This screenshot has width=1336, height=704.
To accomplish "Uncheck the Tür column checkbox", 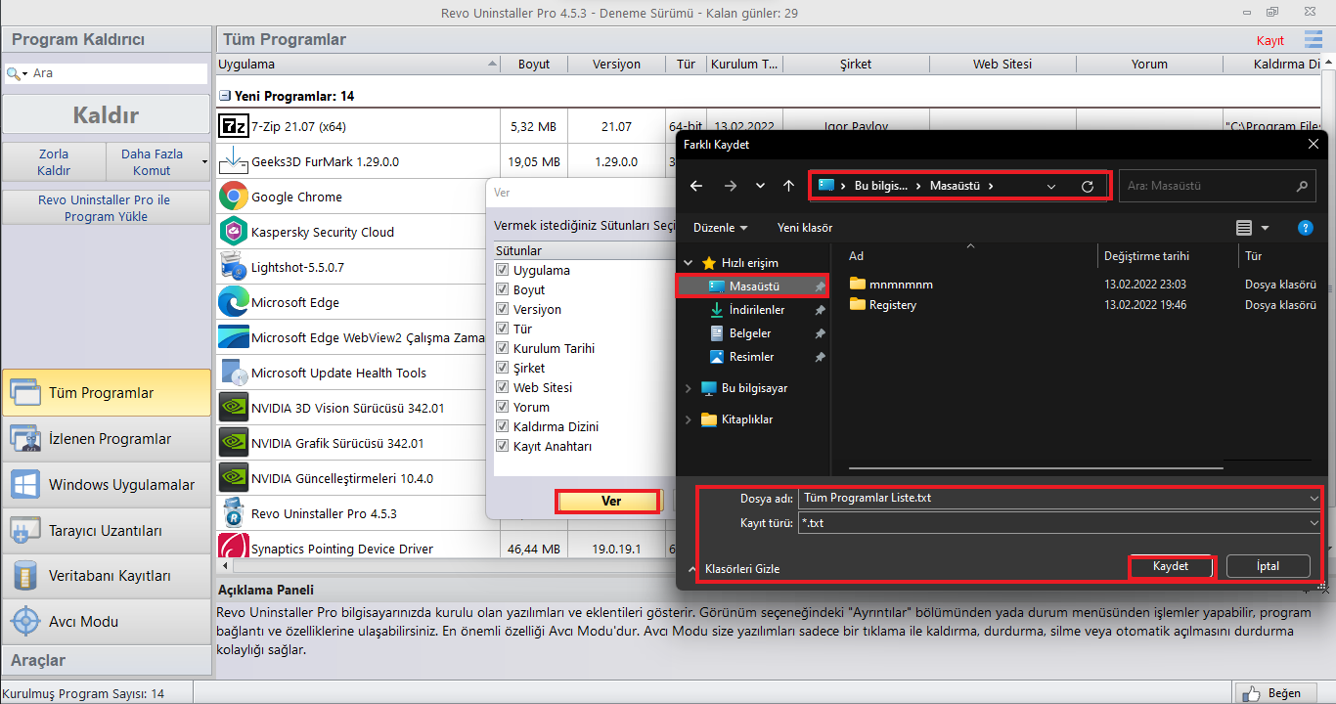I will coord(503,329).
